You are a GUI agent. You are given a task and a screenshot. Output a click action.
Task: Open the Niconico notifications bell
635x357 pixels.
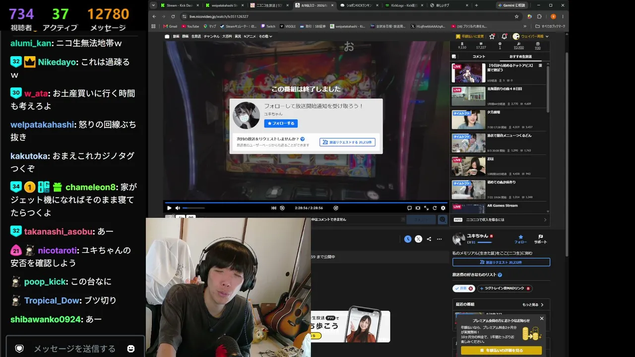[x=504, y=36]
